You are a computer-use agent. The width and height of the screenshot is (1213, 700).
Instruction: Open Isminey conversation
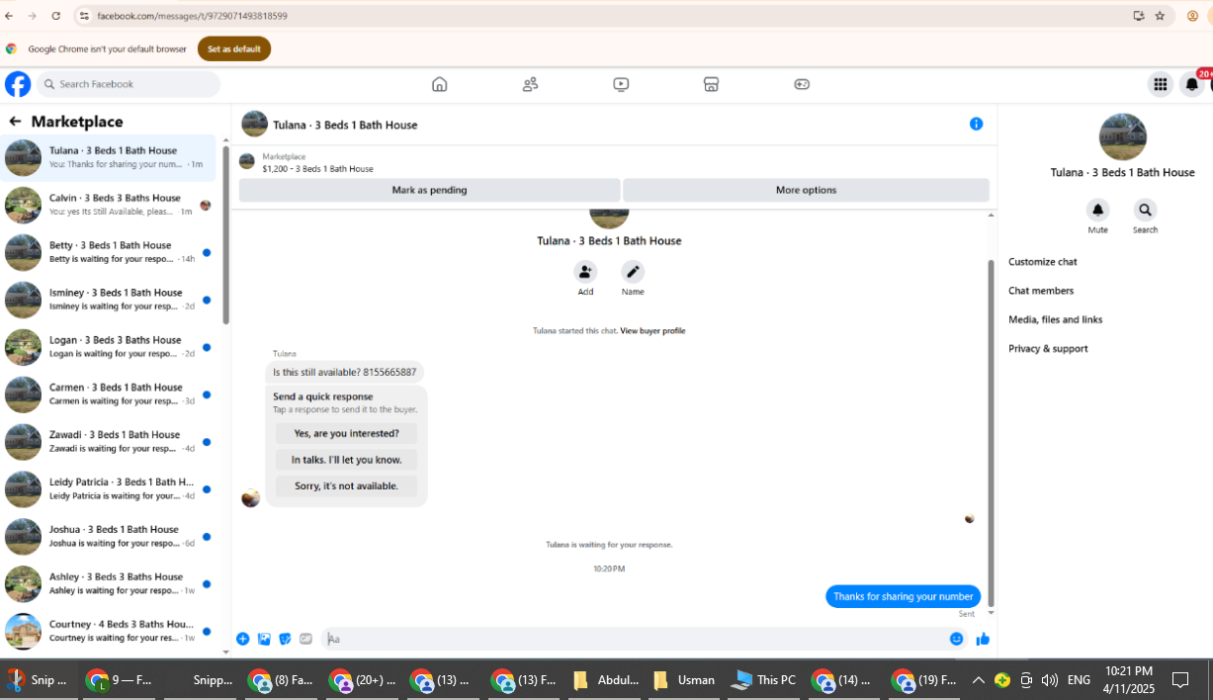click(x=108, y=300)
